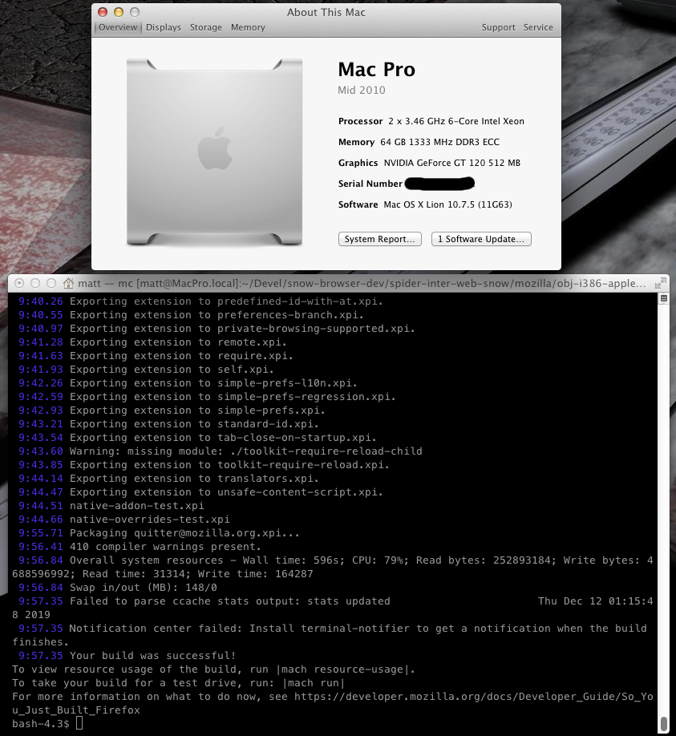Image resolution: width=676 pixels, height=736 pixels.
Task: Click the terminal zoom button
Action: click(x=51, y=283)
